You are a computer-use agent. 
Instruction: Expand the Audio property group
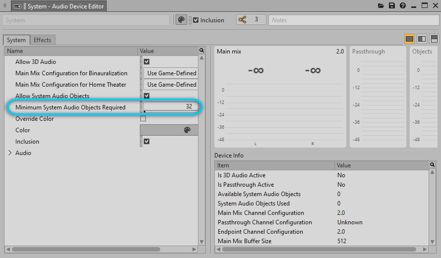[10, 153]
